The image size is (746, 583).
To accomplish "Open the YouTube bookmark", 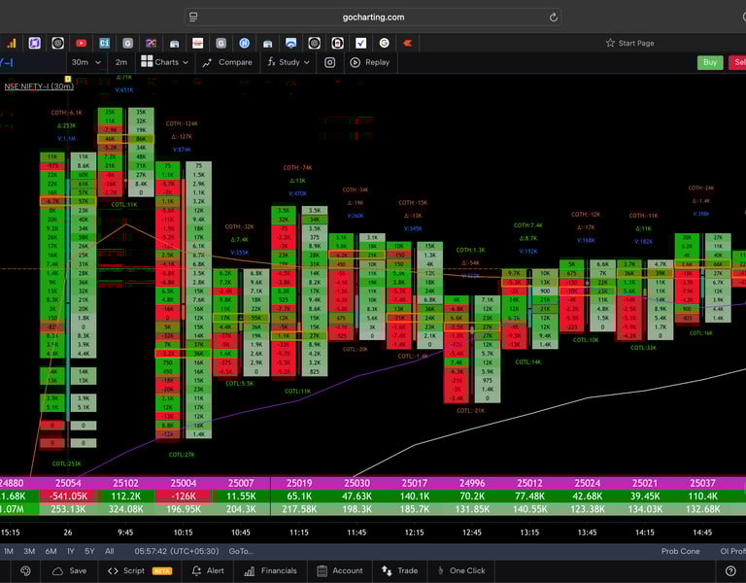I will [x=81, y=44].
